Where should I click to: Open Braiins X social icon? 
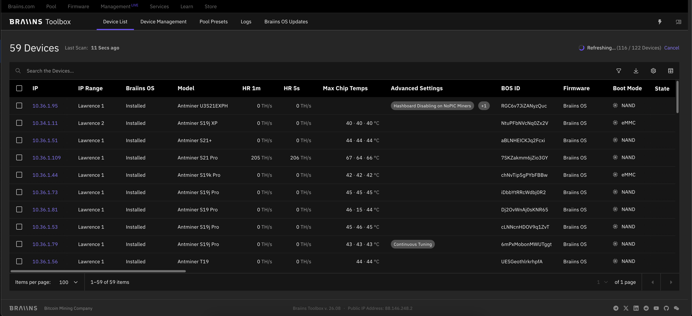(626, 308)
